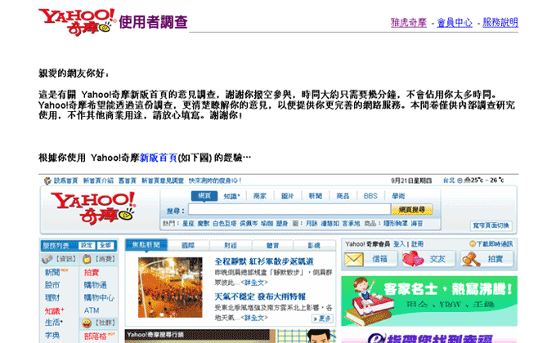Select the 網頁 search tab

point(204,196)
